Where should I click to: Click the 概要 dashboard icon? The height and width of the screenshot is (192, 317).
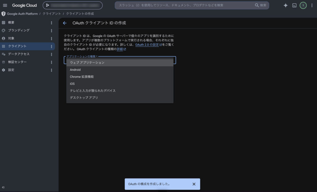(x=3, y=23)
